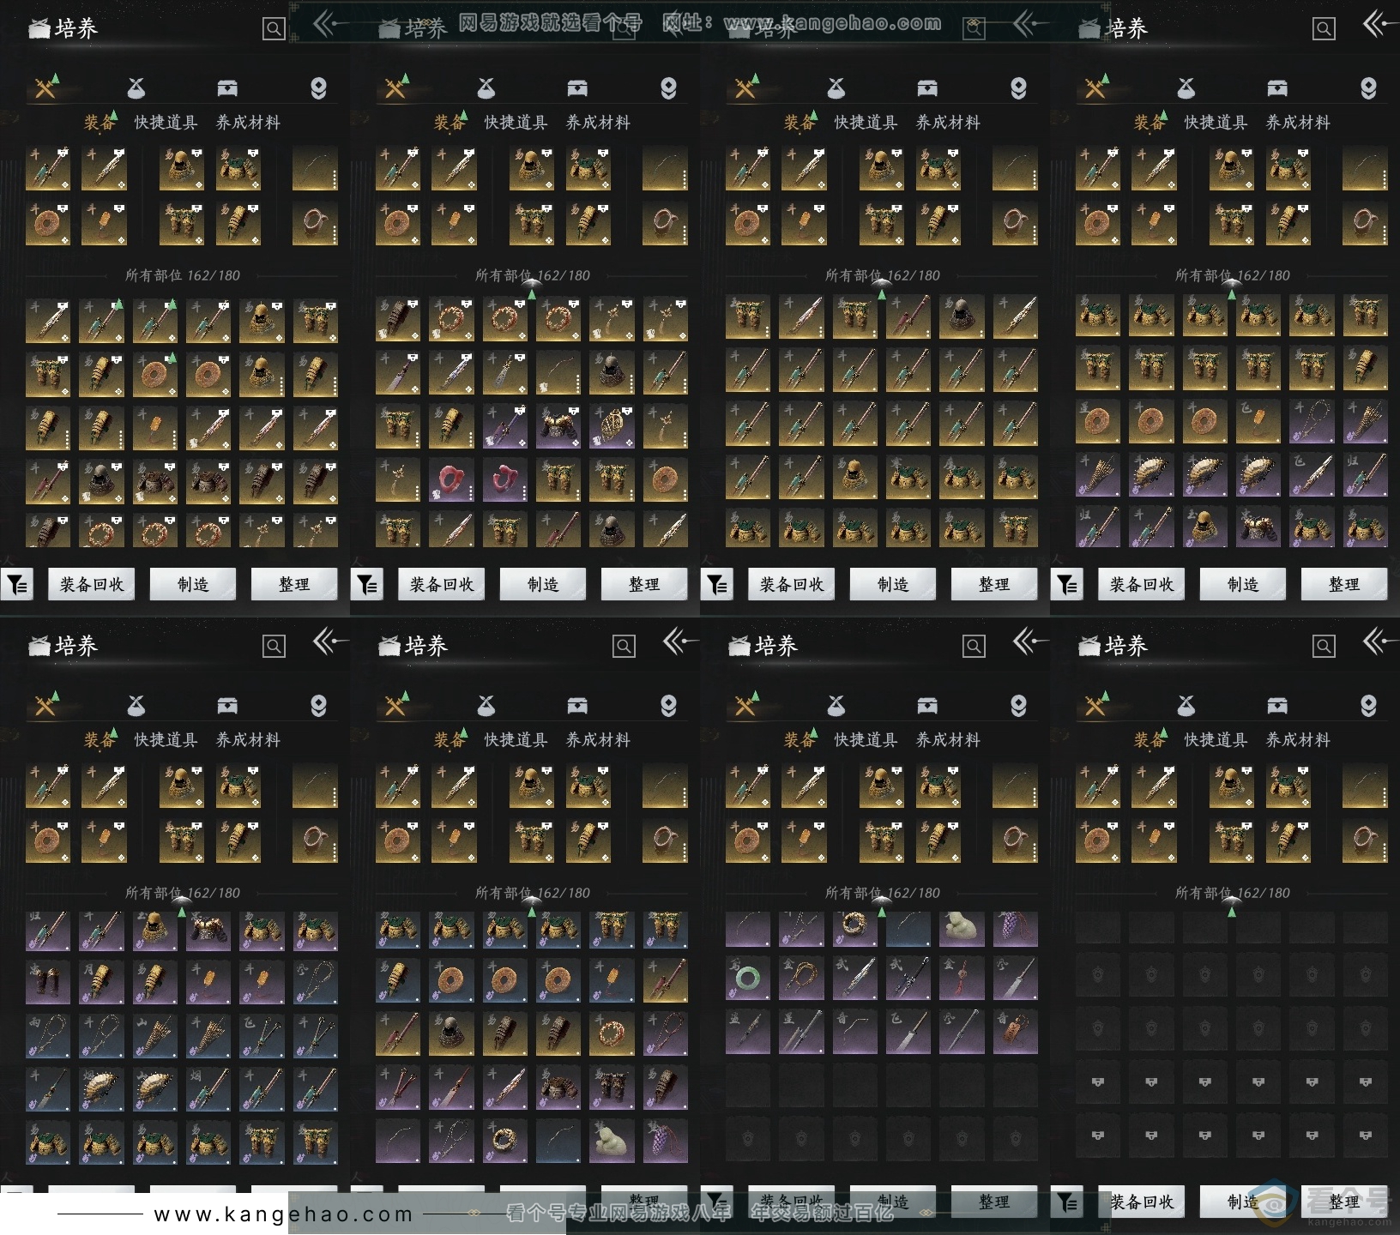This screenshot has width=1400, height=1235.
Task: Select equipped golden helmet in top-left panel
Action: (x=182, y=168)
